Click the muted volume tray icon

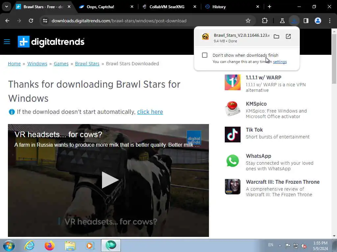click(x=304, y=246)
